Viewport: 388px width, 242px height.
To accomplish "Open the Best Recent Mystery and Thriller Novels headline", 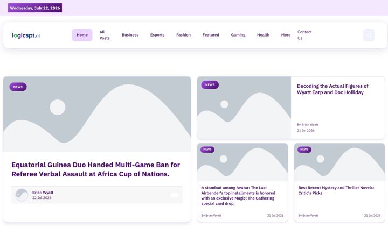I will coord(336,190).
